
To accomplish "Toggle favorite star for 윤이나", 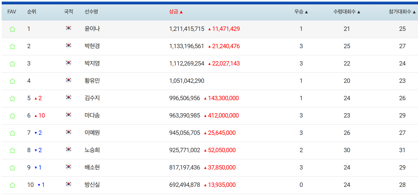I will pos(12,29).
